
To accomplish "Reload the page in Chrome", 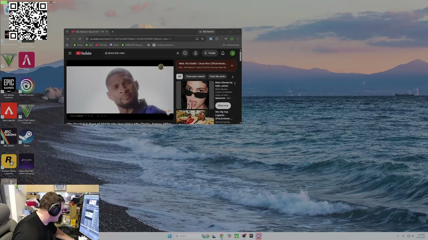I will [80, 39].
